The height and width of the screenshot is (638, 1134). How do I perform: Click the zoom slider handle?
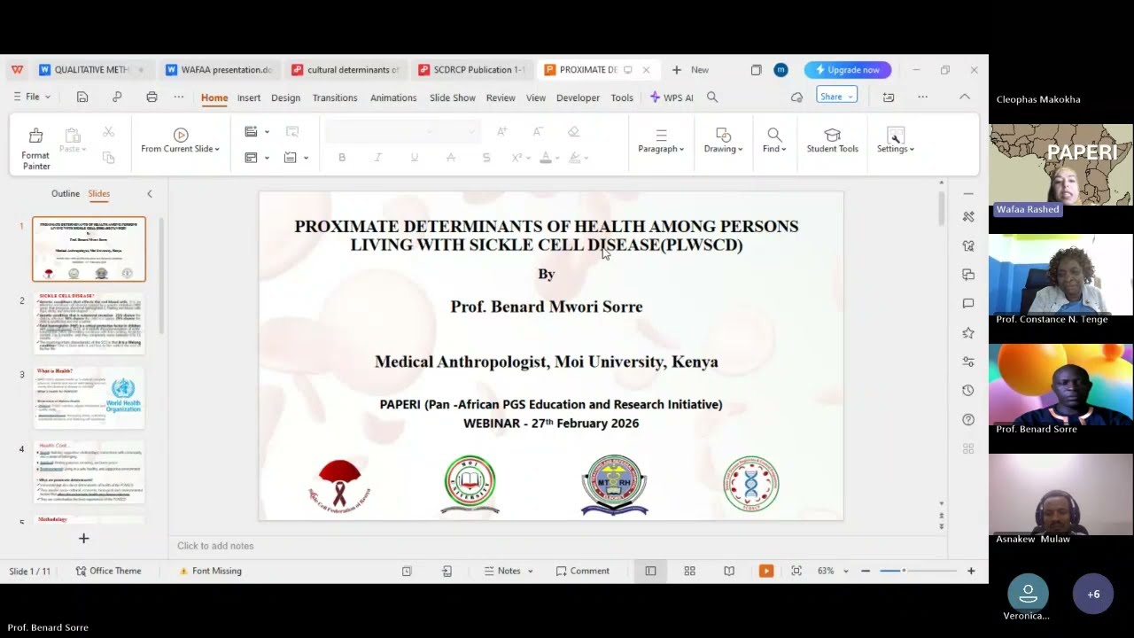coord(904,572)
